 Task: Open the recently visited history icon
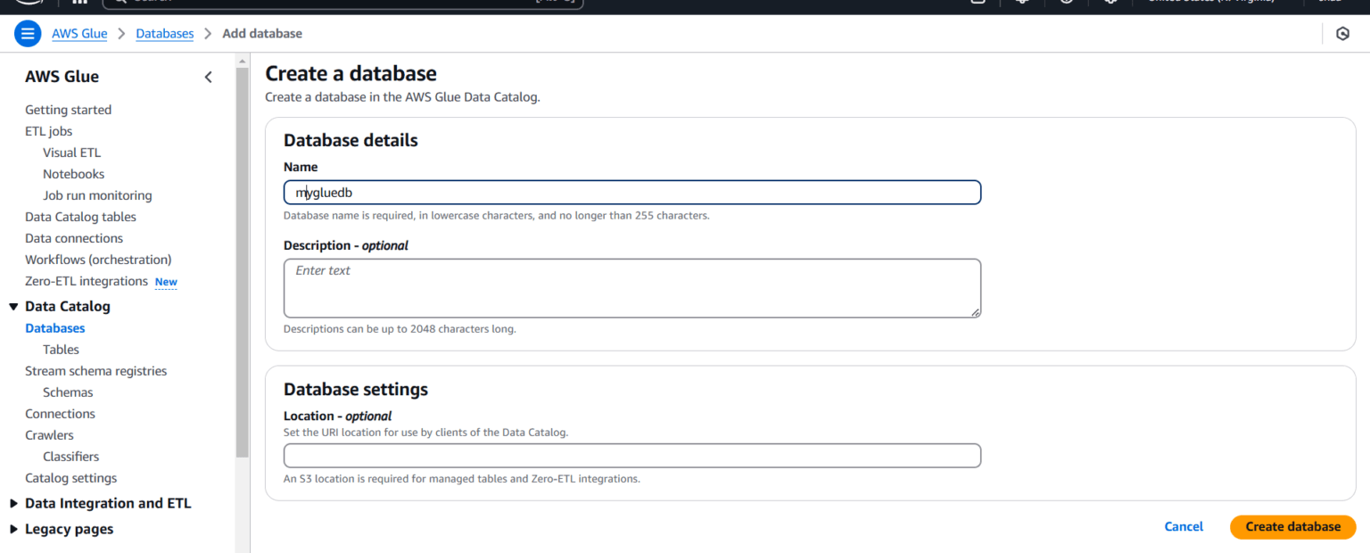[1343, 33]
